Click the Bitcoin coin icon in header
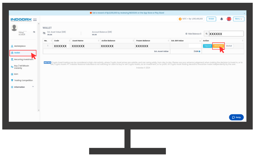 click(180, 19)
